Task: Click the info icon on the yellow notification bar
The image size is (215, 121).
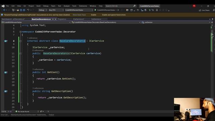Action: click(x=2, y=15)
